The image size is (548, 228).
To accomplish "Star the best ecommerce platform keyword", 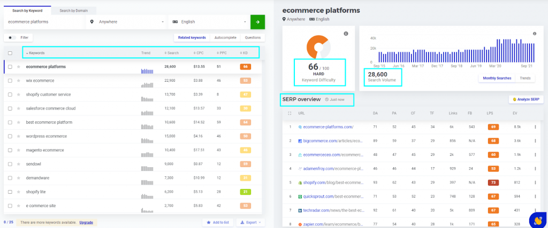I will coord(19,122).
